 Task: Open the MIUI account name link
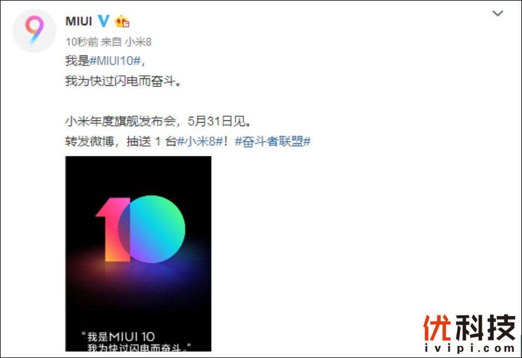point(79,21)
